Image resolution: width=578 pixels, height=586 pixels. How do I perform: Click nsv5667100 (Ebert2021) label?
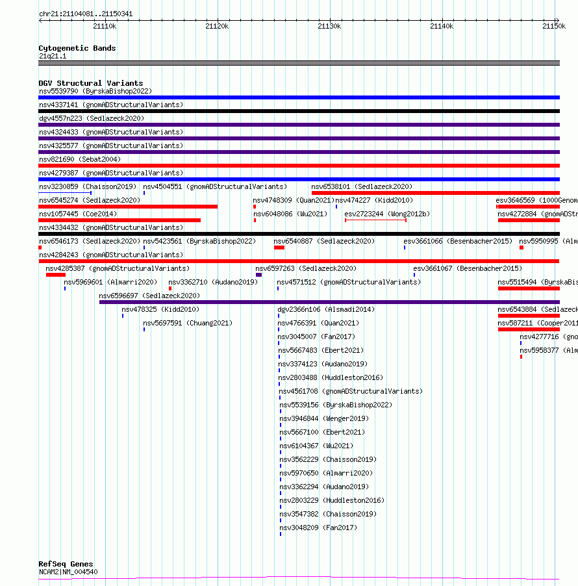[322, 433]
